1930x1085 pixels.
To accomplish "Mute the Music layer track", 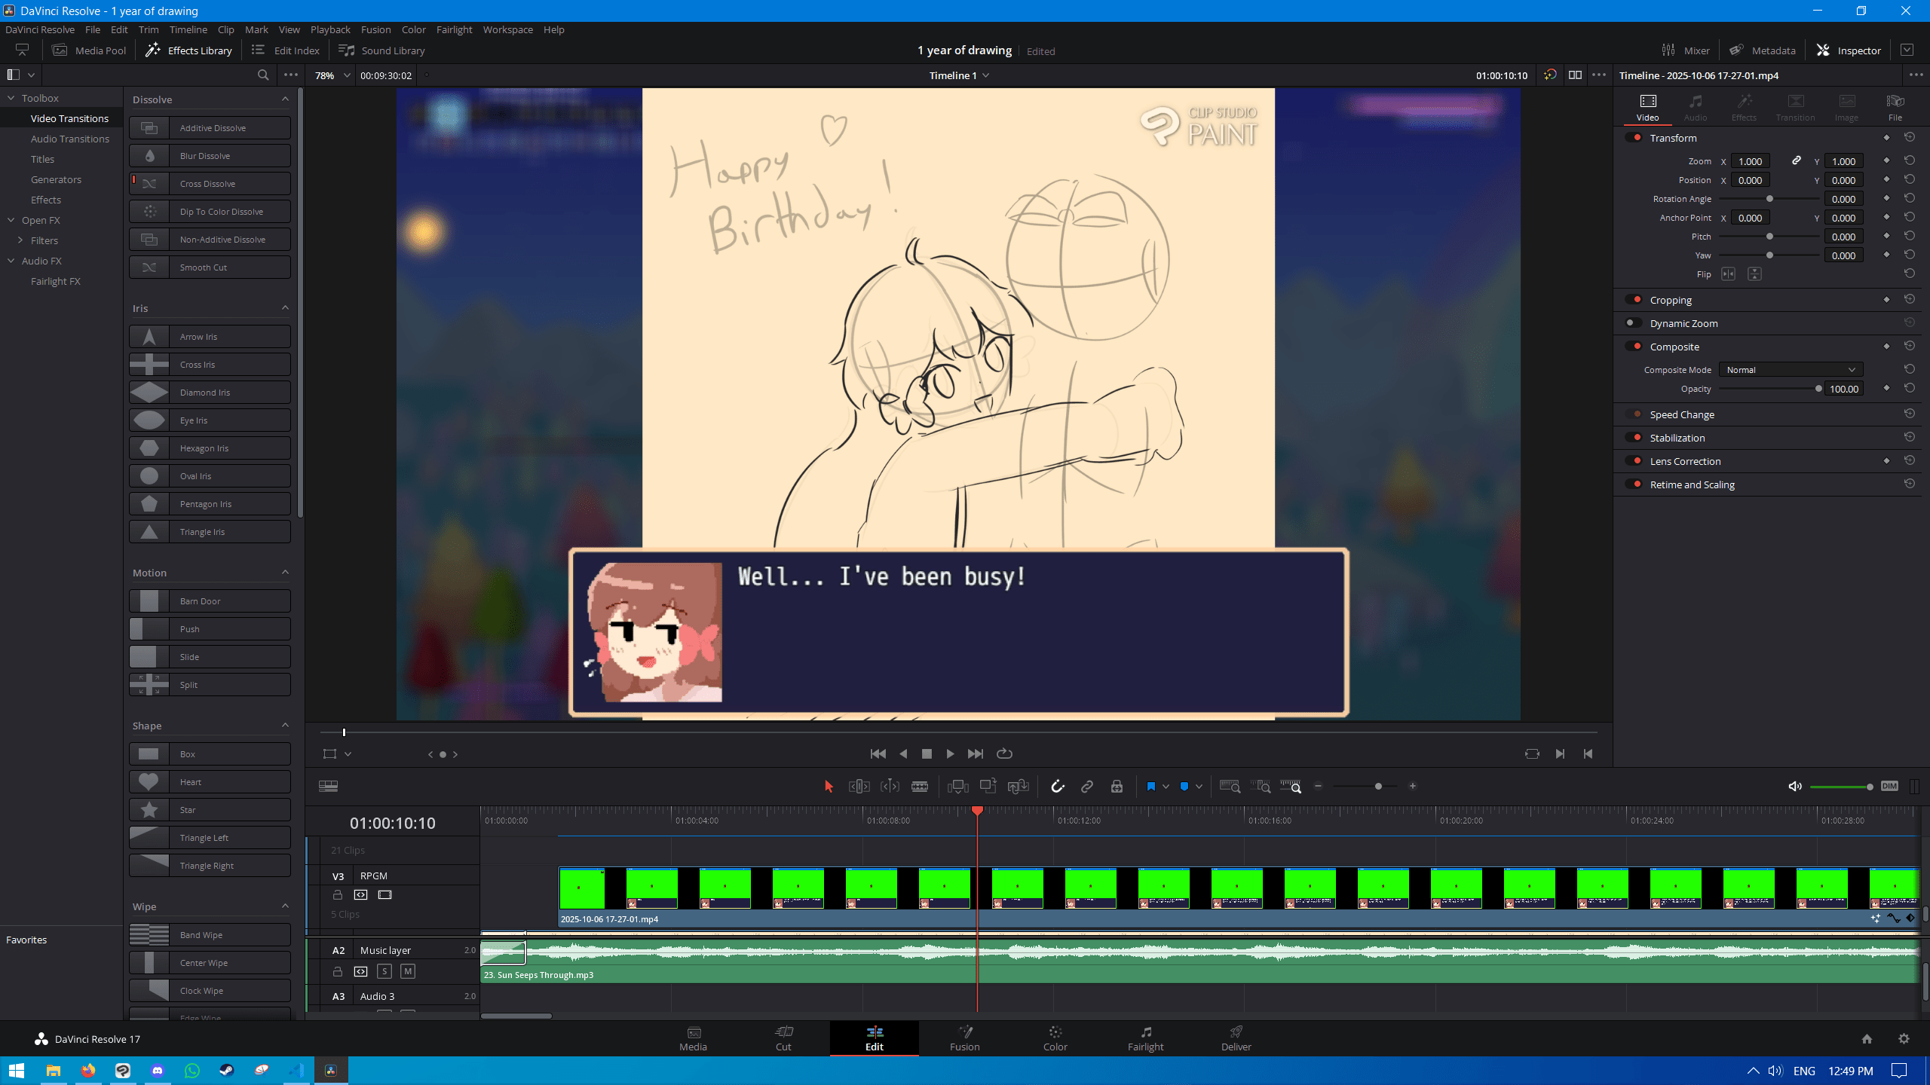I will pos(408,971).
